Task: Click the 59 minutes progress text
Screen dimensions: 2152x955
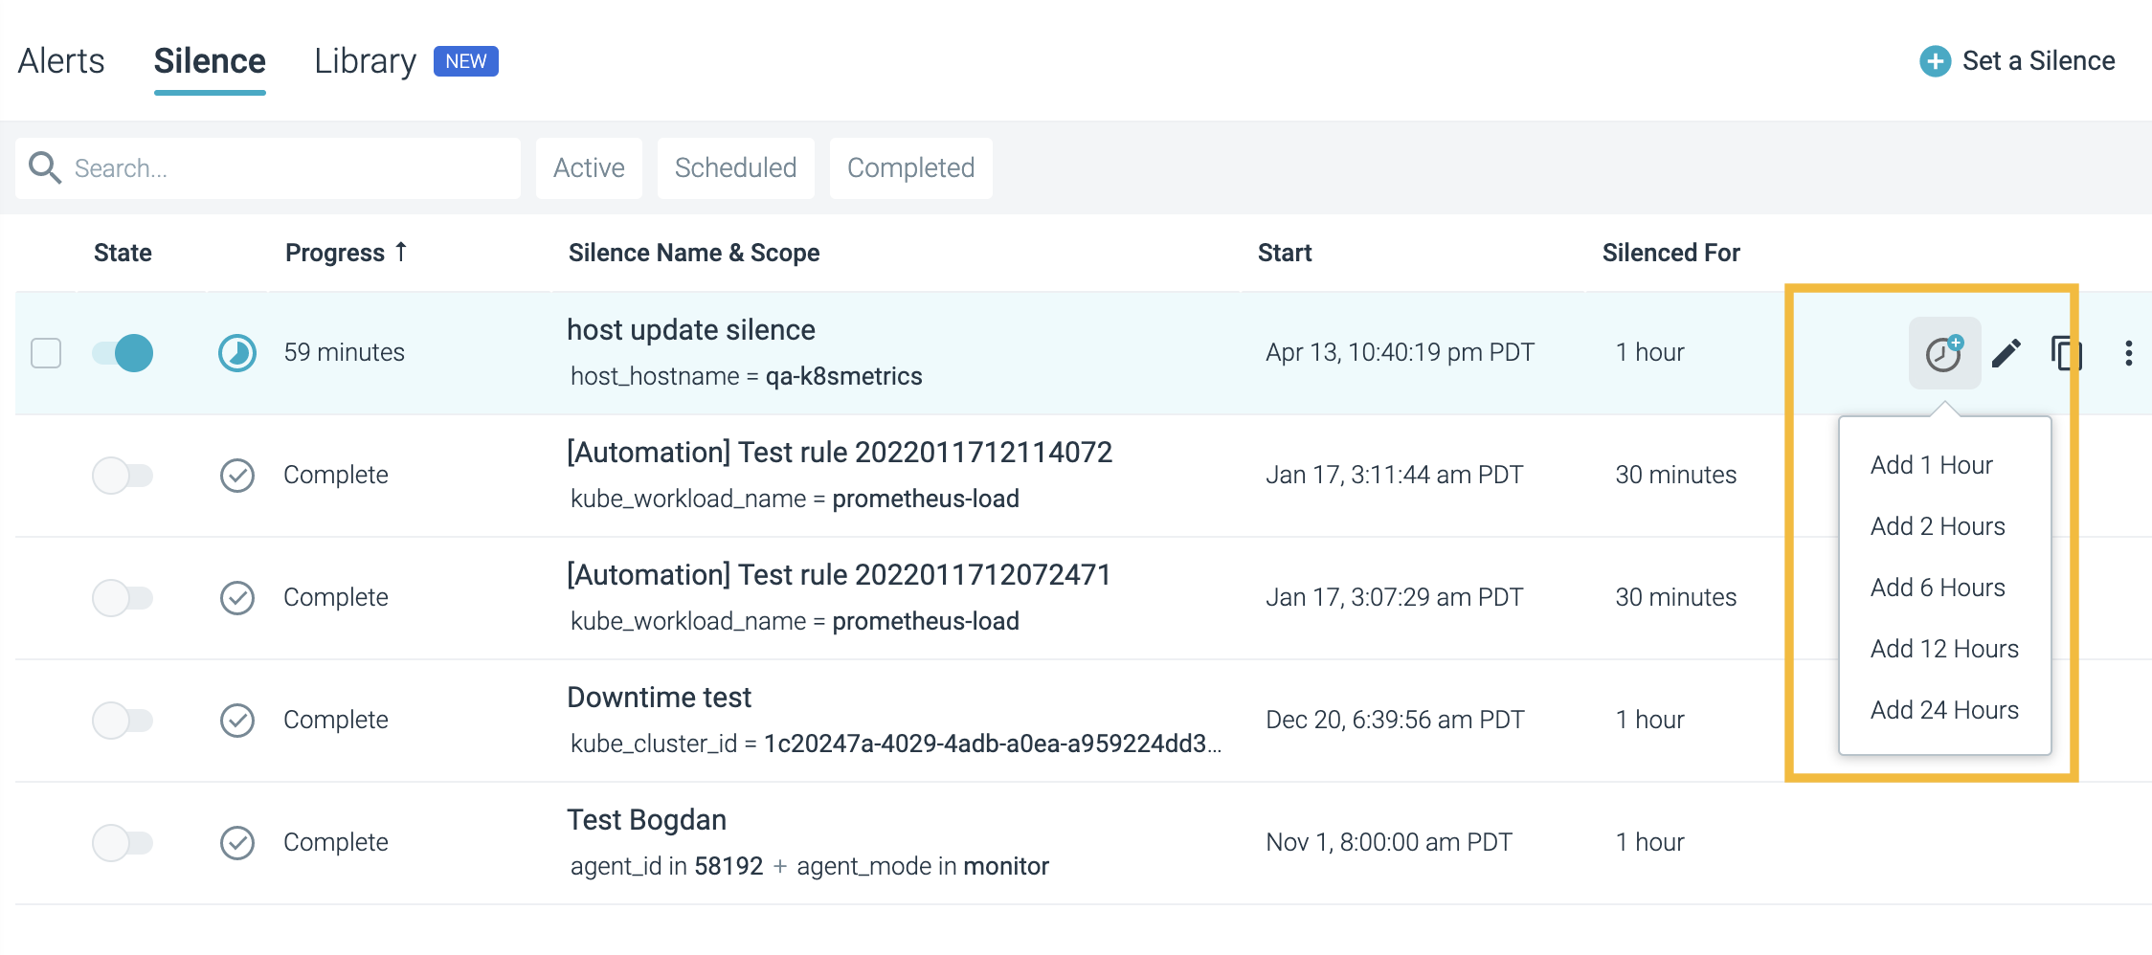Action: 345,353
